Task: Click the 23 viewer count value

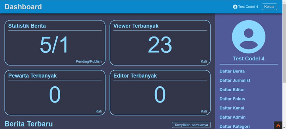Action: point(160,45)
